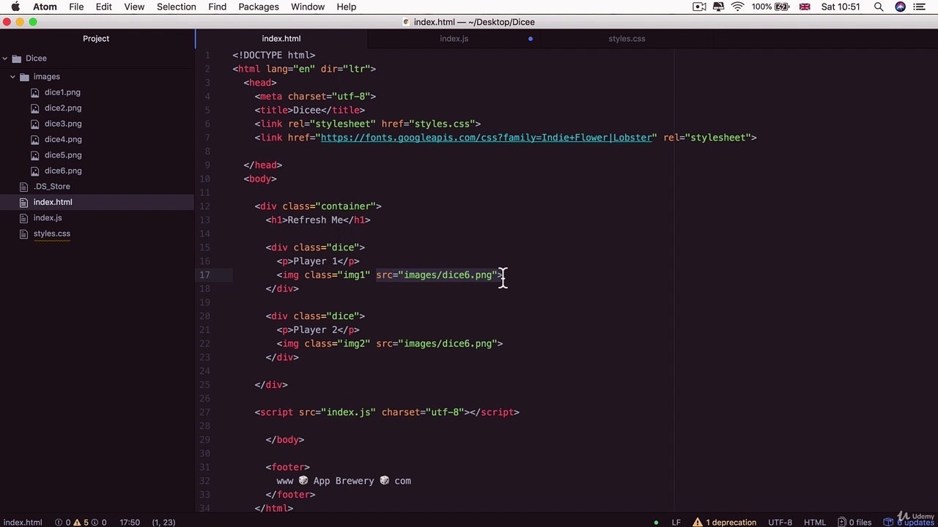Open the Google Fonts URL link in code
The height and width of the screenshot is (527, 938).
coord(487,138)
